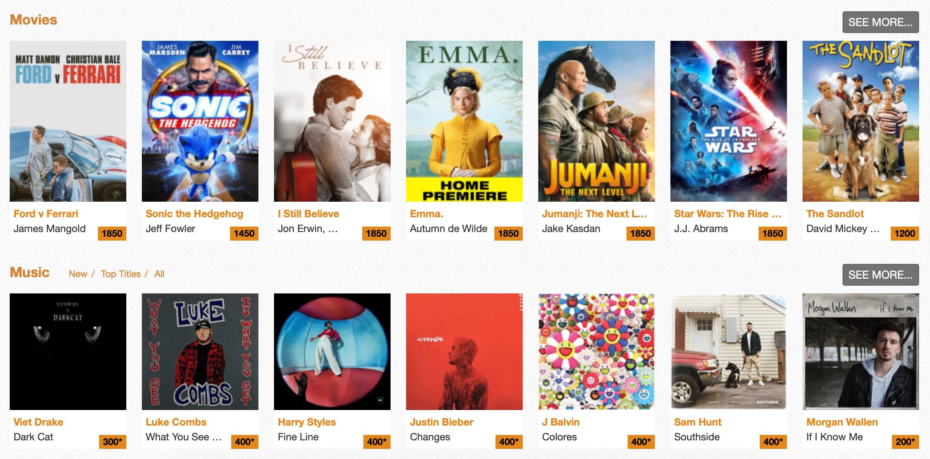Open the I Still Believe title link
Viewport: 930px width, 459px height.
pos(309,214)
